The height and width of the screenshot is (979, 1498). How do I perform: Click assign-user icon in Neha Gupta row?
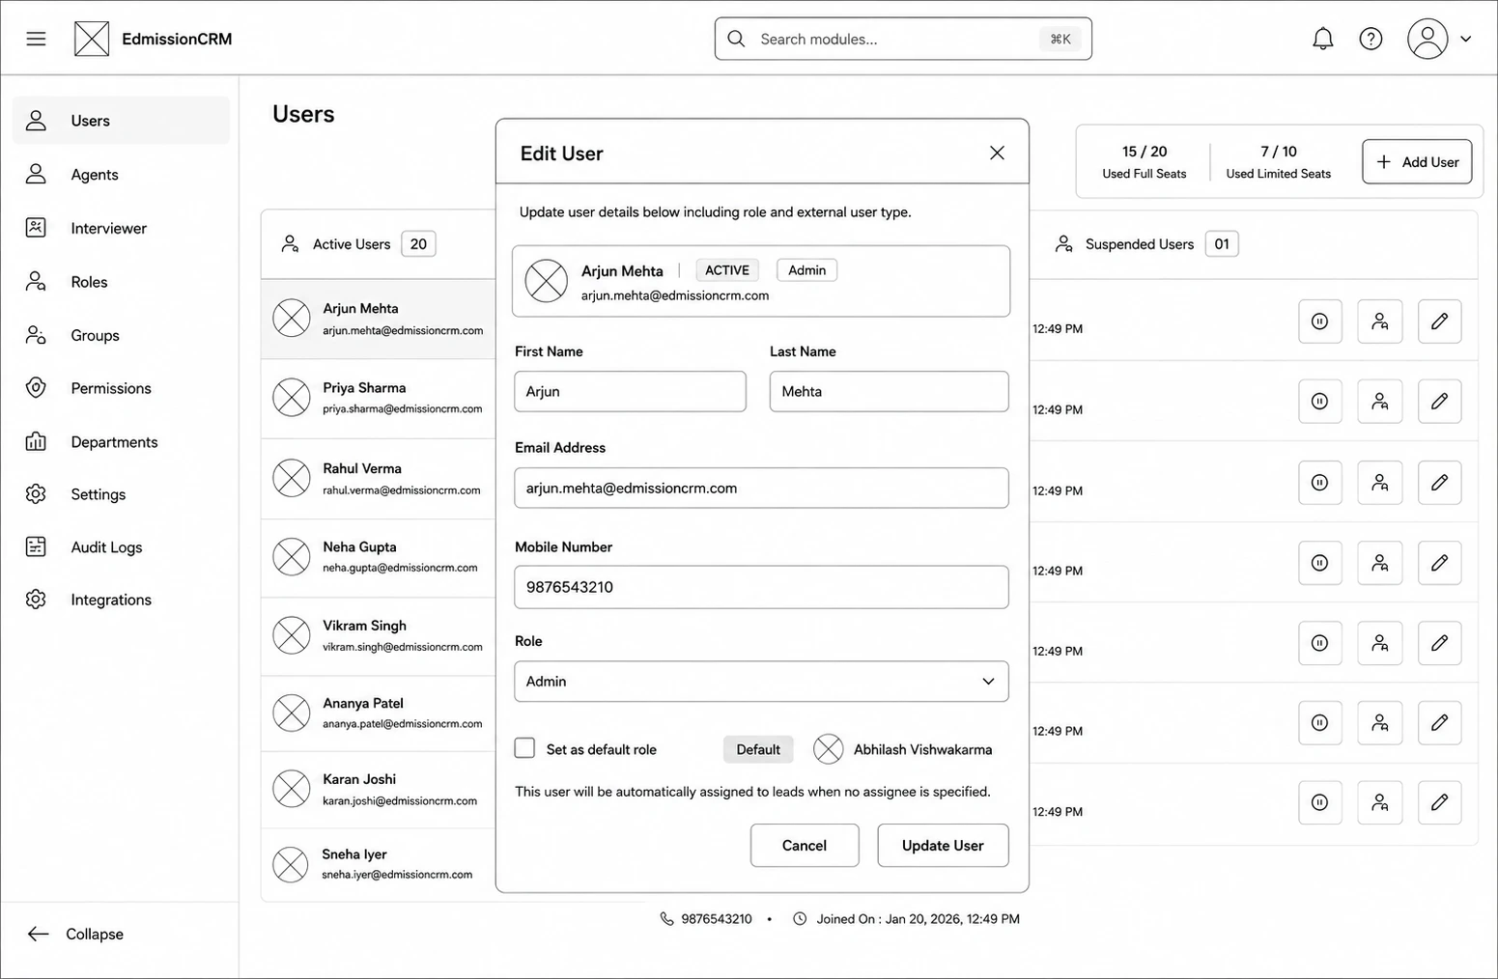[1379, 562]
